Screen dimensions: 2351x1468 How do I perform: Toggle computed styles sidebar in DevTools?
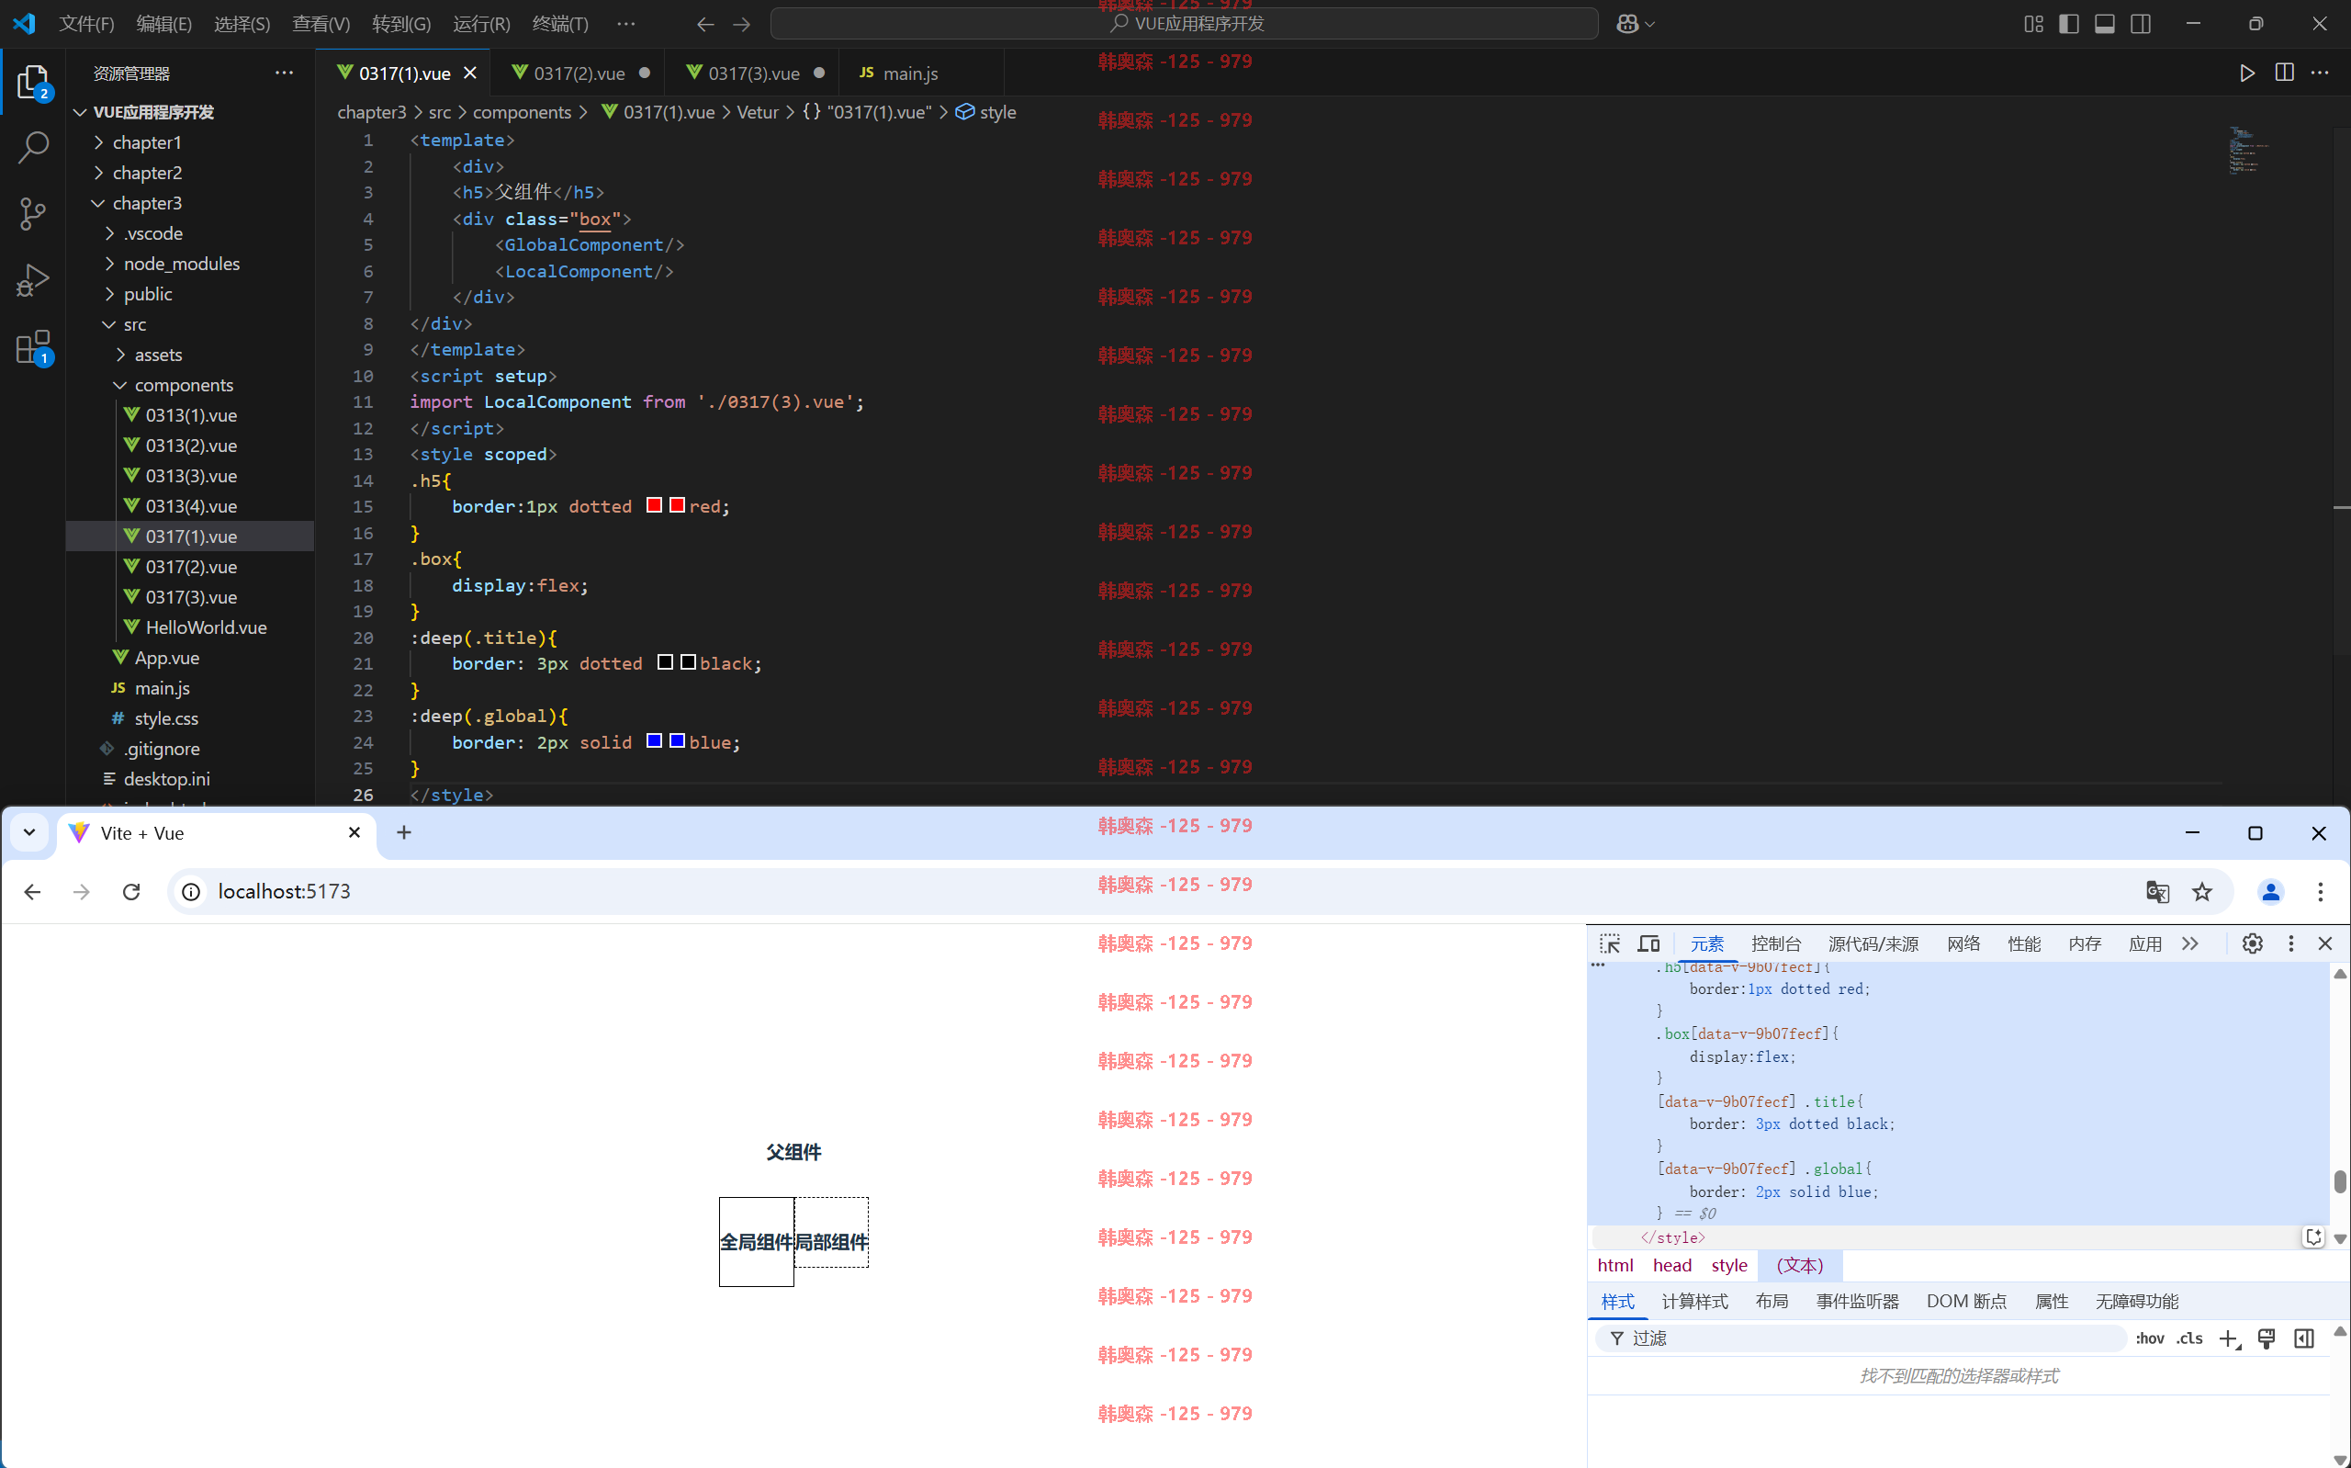point(2303,1338)
